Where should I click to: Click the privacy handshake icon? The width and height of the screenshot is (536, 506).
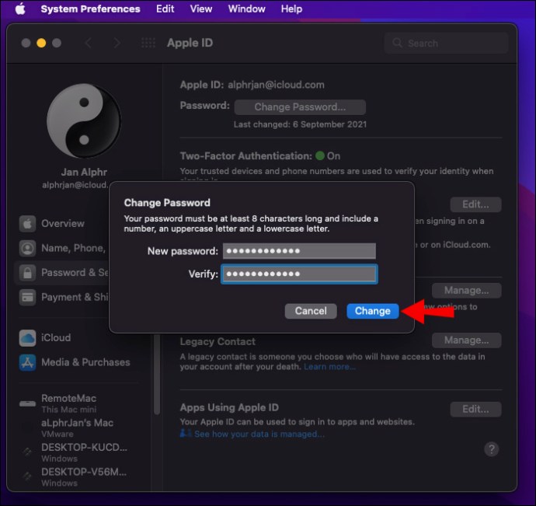click(x=186, y=434)
